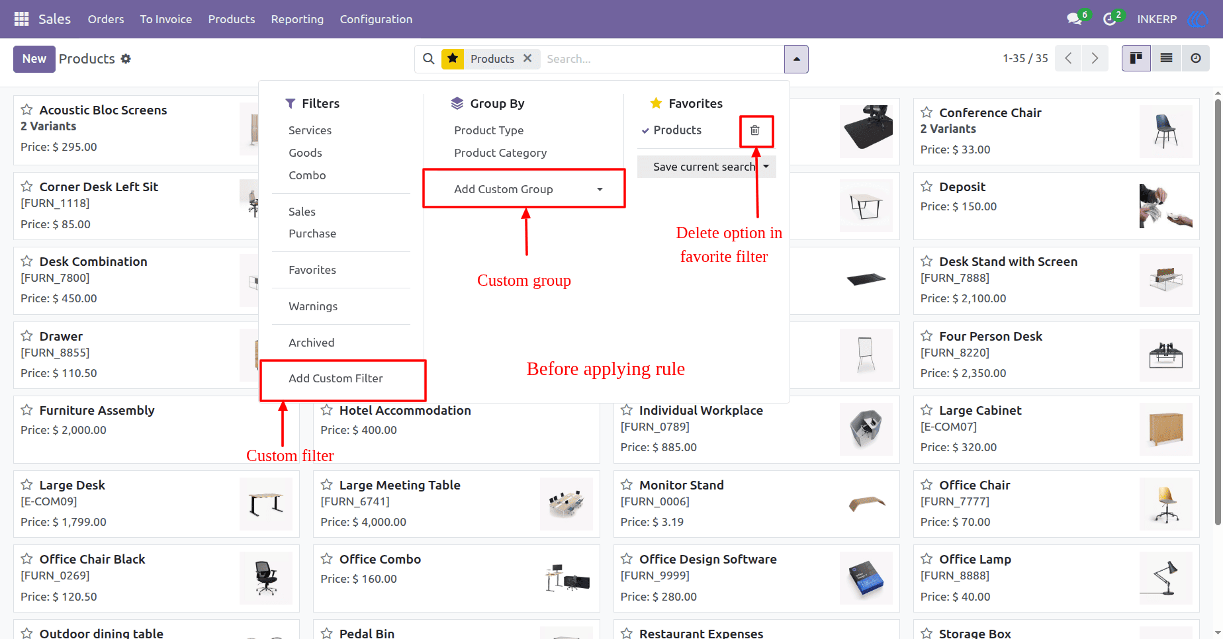
Task: Star the Monitor Stand product
Action: (x=627, y=485)
